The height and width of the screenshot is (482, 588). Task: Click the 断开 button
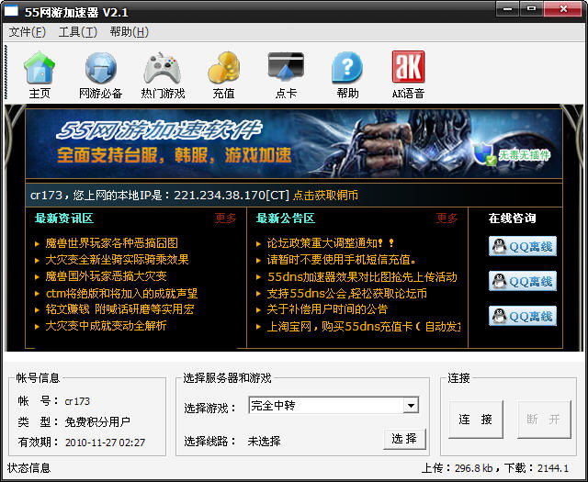point(544,419)
